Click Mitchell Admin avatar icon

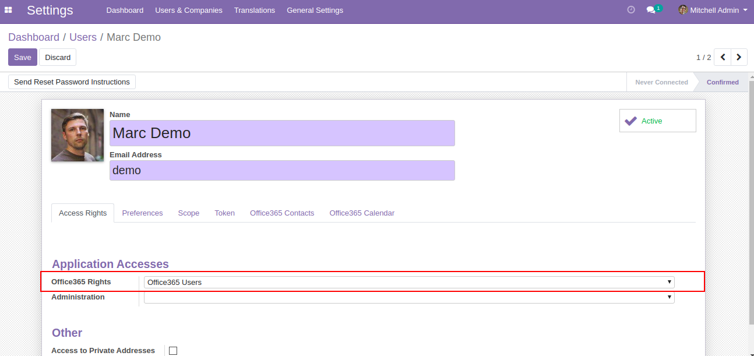(683, 10)
